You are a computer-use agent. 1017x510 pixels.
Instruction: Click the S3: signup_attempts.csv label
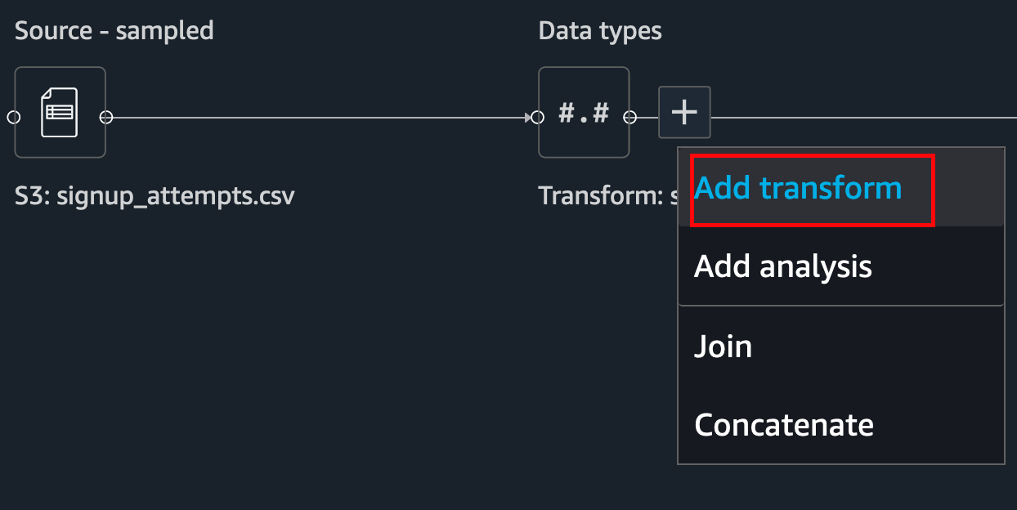[x=155, y=196]
